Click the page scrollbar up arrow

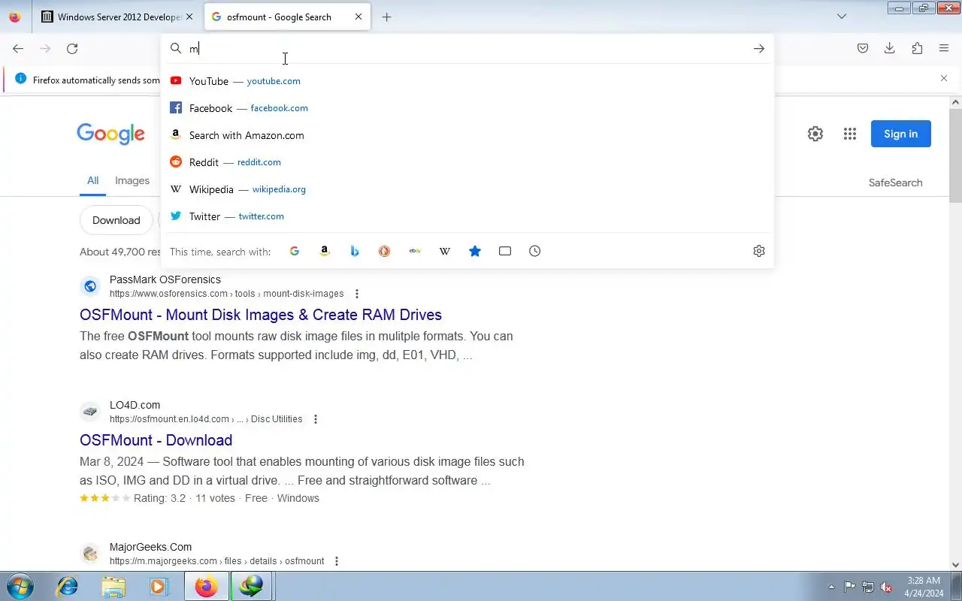coord(955,101)
